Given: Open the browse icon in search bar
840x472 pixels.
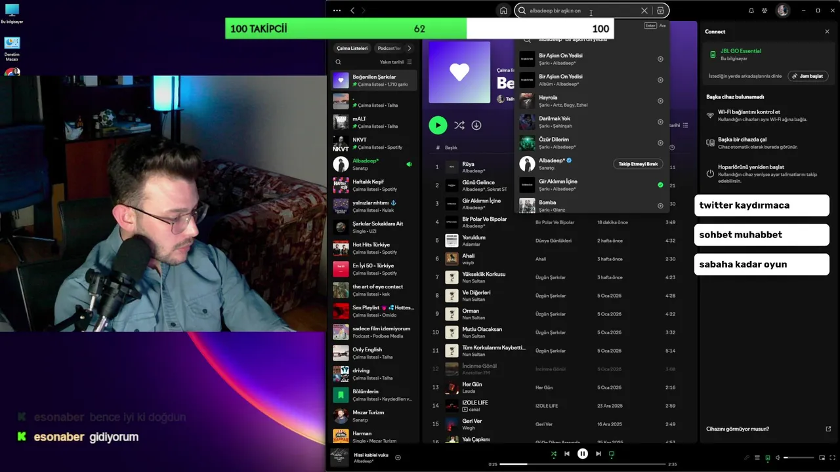Looking at the screenshot, I should point(660,10).
